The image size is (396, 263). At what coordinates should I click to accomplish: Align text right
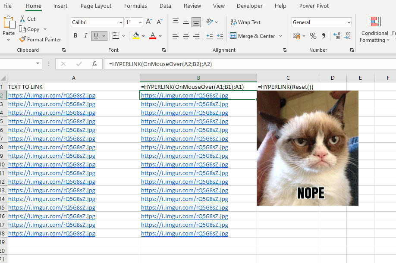tap(196, 36)
